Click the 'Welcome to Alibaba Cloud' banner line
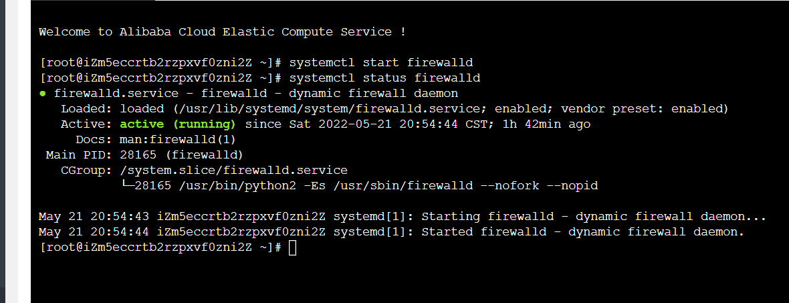Image resolution: width=789 pixels, height=303 pixels. pyautogui.click(x=222, y=32)
